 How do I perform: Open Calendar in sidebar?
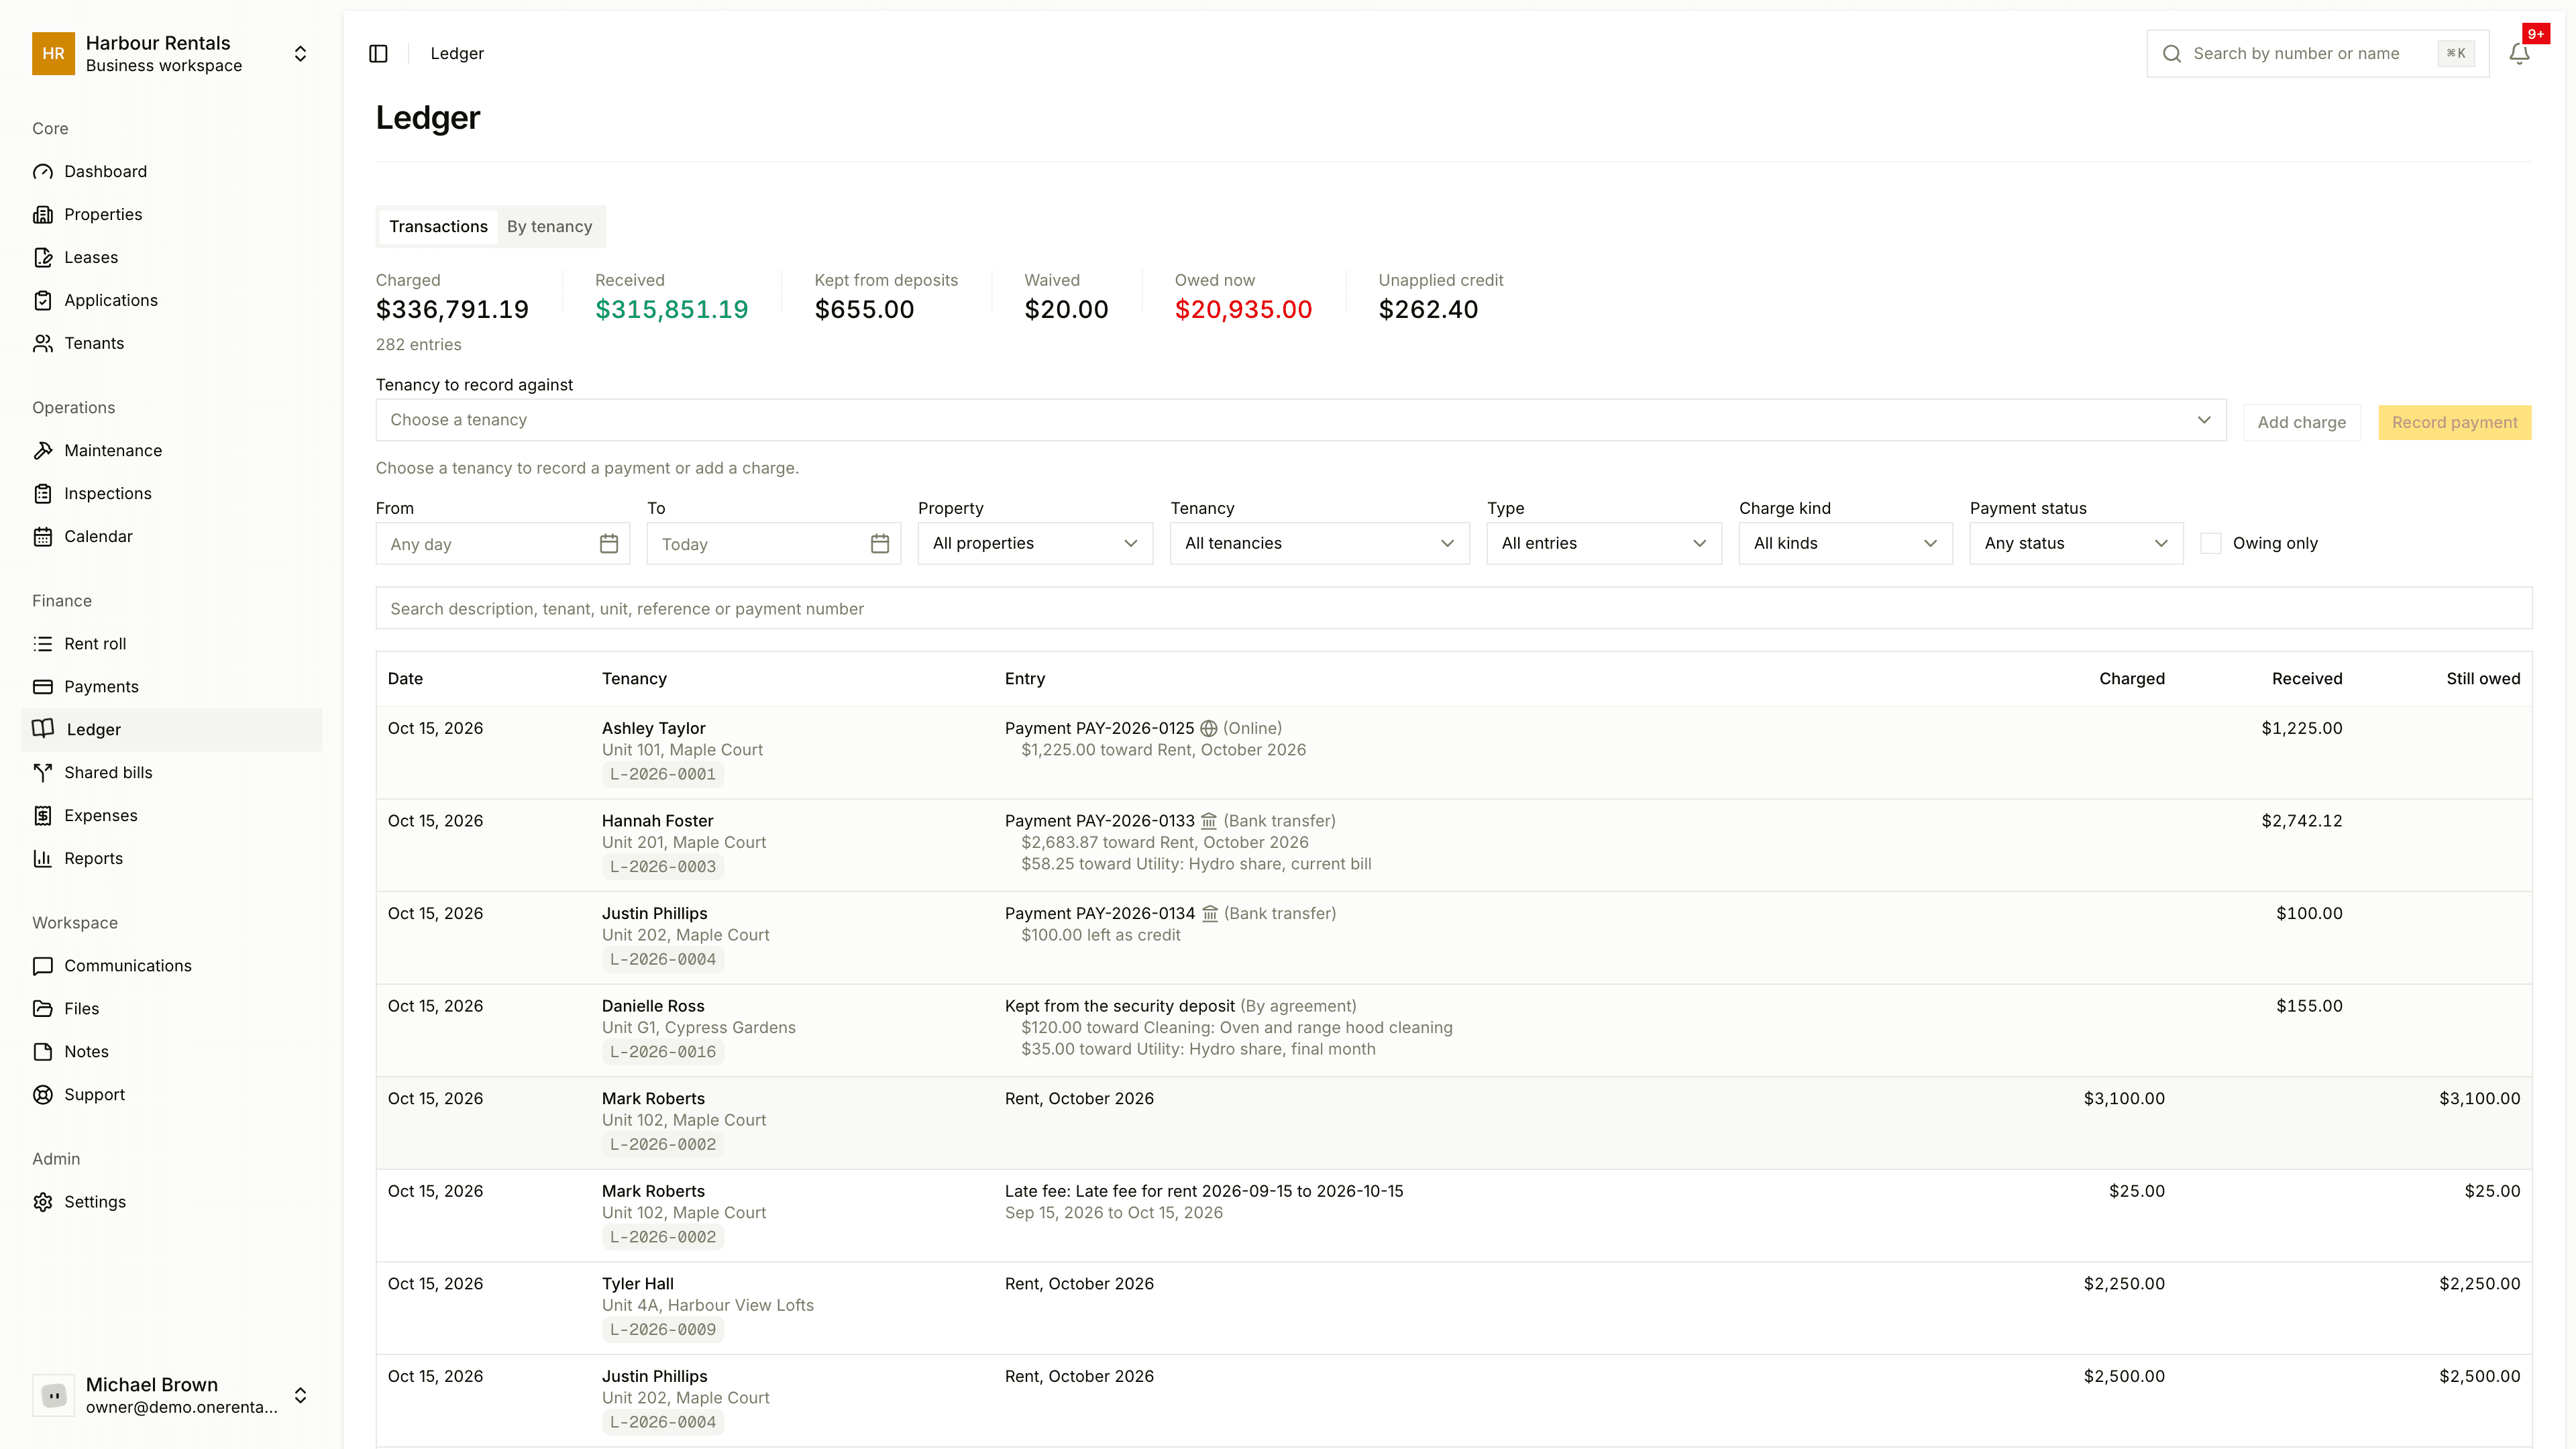tap(171, 536)
